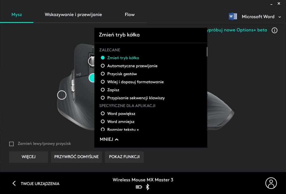286x194 pixels.
Task: Open the Flow tab
Action: coord(130,15)
